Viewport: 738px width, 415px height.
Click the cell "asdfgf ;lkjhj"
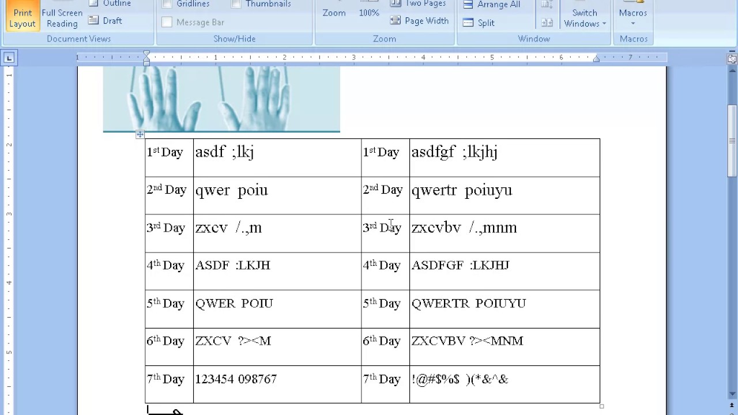[x=504, y=157]
